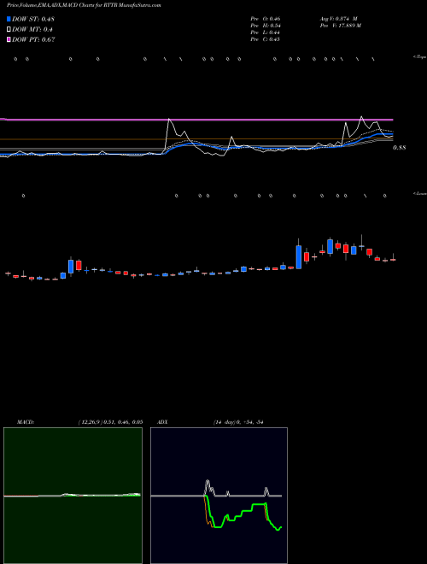Click the magenta DOW PT legend swatch
This screenshot has width=427, height=564.
9,39
